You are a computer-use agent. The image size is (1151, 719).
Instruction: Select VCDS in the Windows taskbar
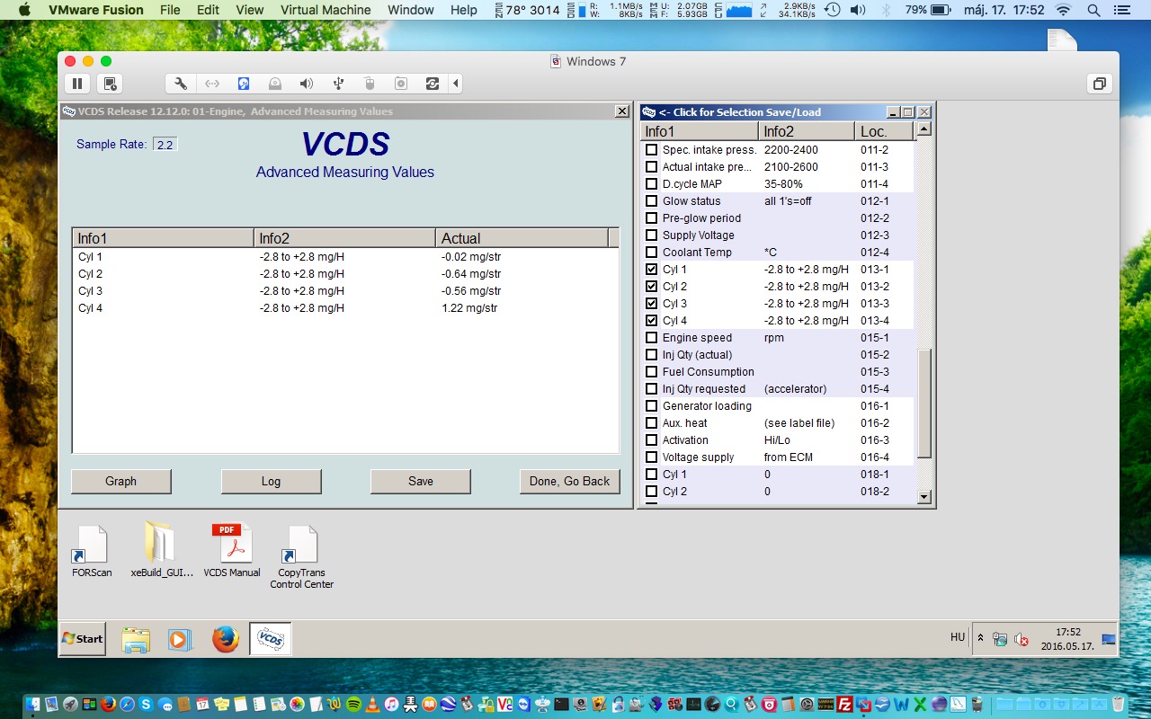(271, 639)
